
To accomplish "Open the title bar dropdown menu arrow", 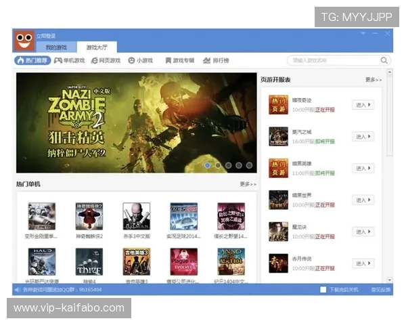I will 363,33.
